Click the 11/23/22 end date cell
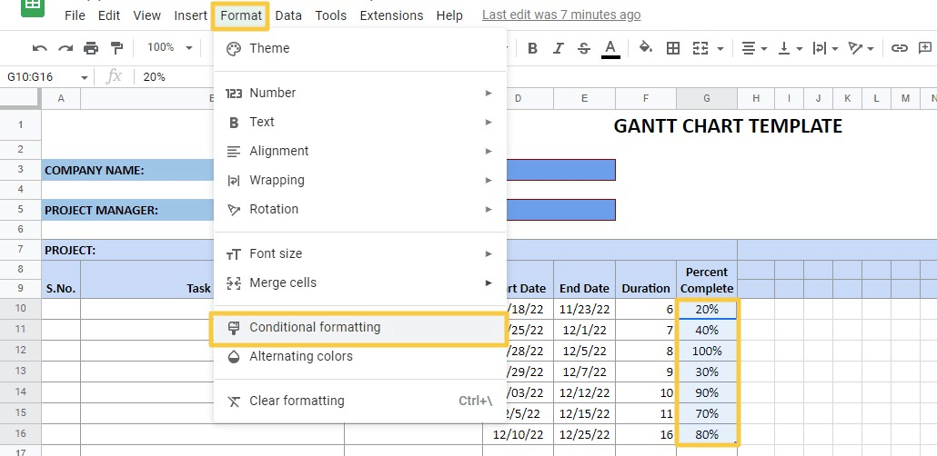The width and height of the screenshot is (937, 456). (584, 309)
